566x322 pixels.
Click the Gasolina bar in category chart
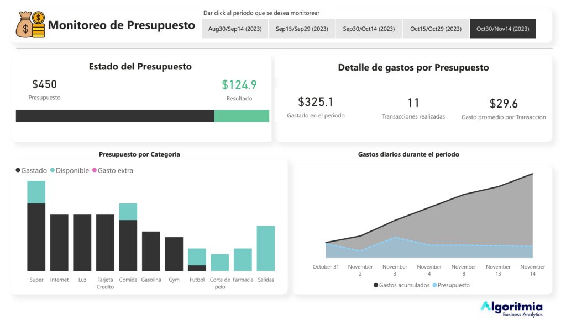pyautogui.click(x=151, y=251)
